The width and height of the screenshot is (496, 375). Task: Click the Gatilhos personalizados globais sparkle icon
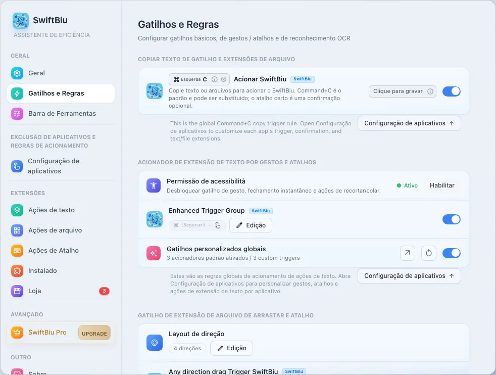click(x=154, y=253)
